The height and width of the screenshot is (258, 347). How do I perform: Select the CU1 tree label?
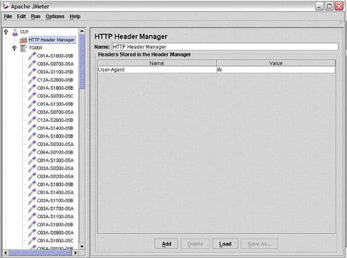(24, 32)
